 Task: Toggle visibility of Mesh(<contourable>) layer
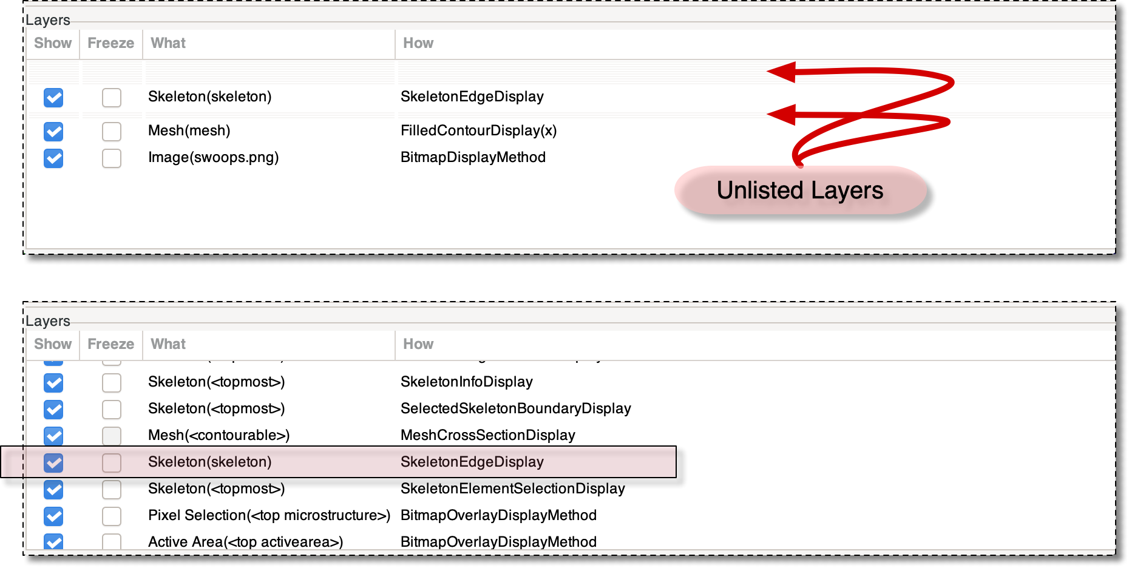pyautogui.click(x=53, y=436)
